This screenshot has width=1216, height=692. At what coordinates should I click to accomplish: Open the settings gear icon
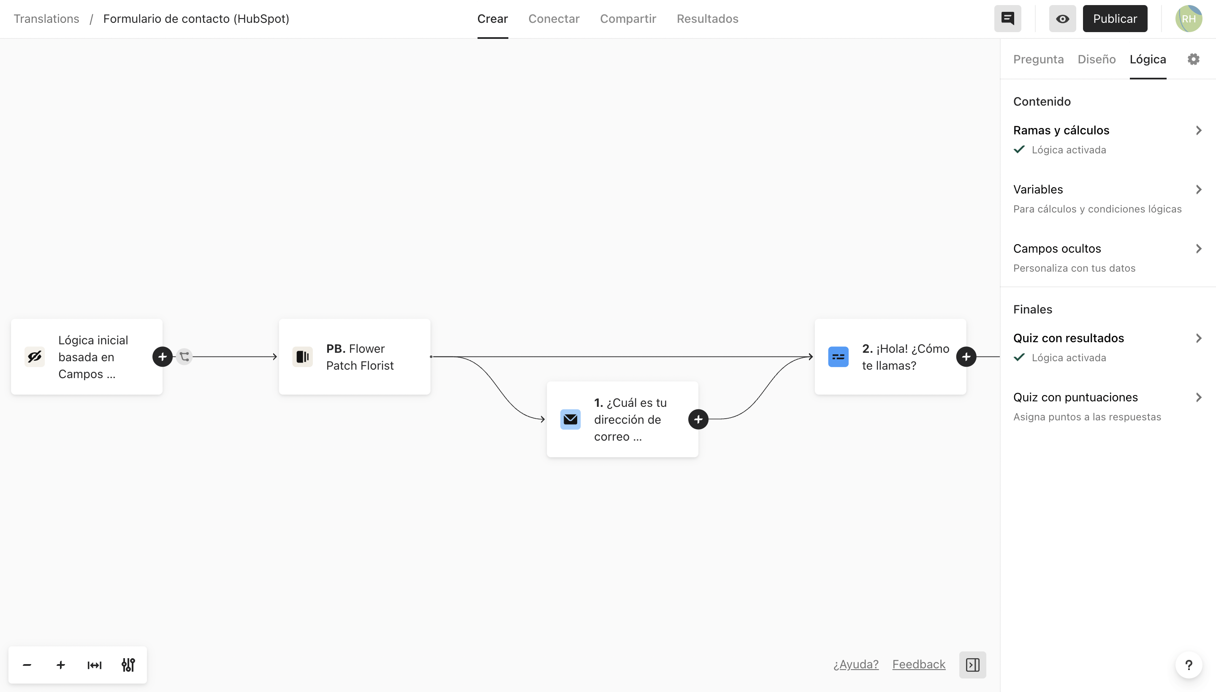[x=1193, y=60]
